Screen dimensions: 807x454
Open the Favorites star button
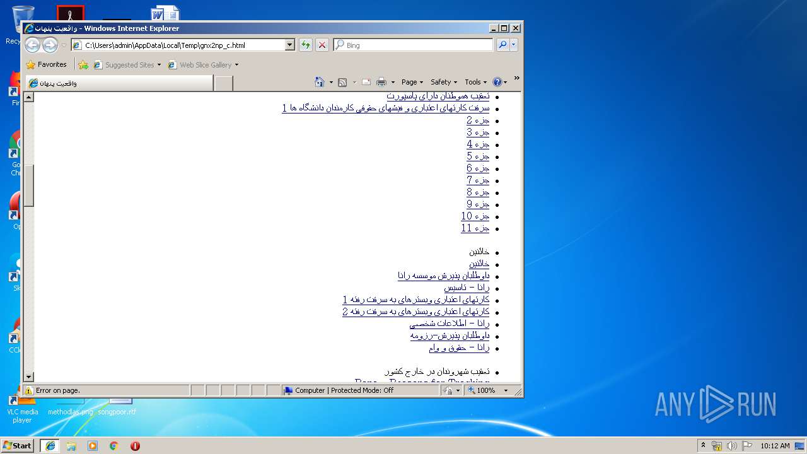click(46, 64)
